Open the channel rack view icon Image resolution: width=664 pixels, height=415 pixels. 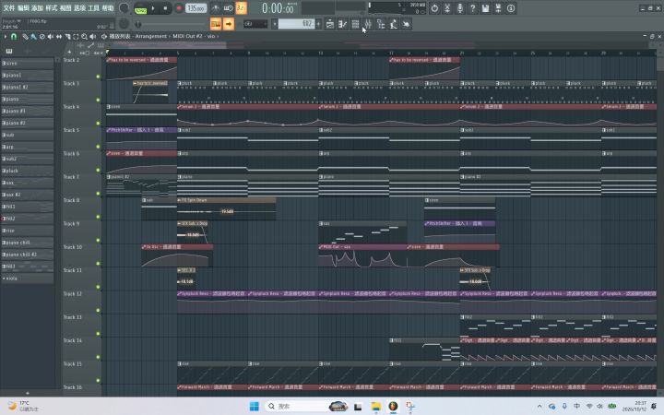point(355,24)
